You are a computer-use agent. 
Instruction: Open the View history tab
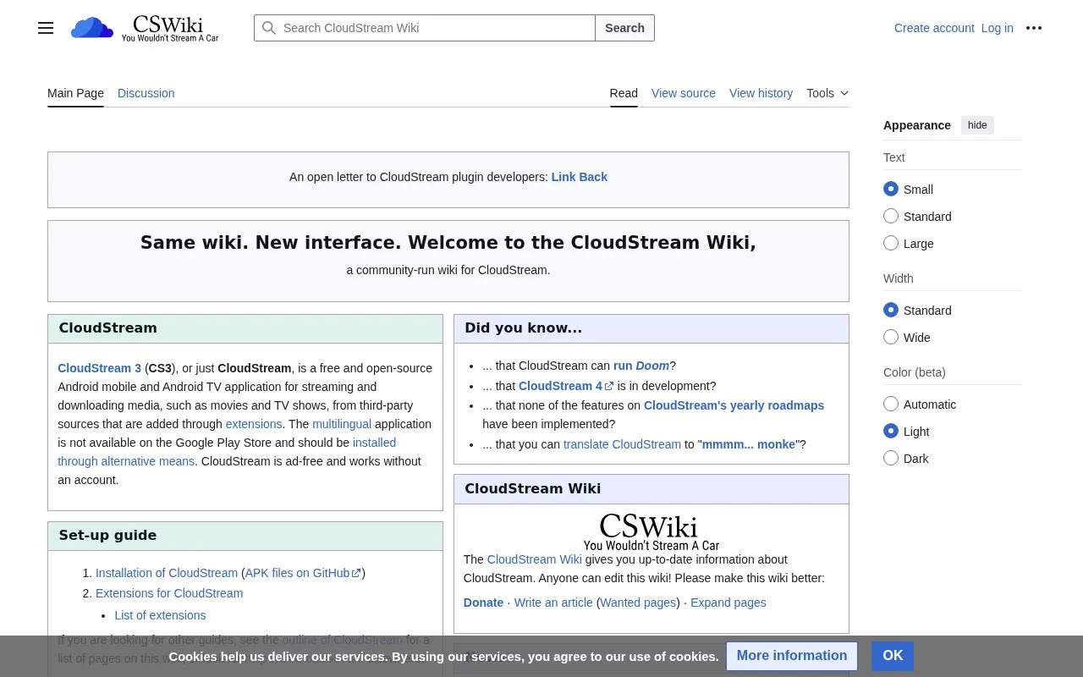(x=761, y=93)
